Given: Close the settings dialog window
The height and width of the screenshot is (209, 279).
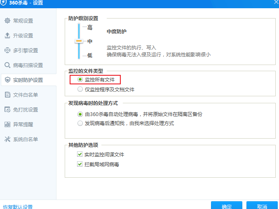Looking at the screenshot, I should [276, 2].
